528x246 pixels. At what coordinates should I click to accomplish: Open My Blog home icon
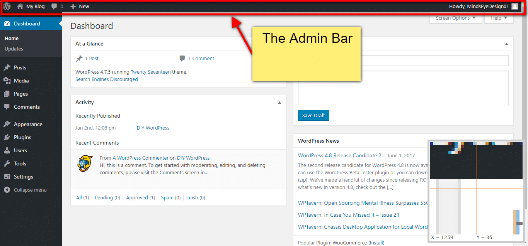coord(20,6)
